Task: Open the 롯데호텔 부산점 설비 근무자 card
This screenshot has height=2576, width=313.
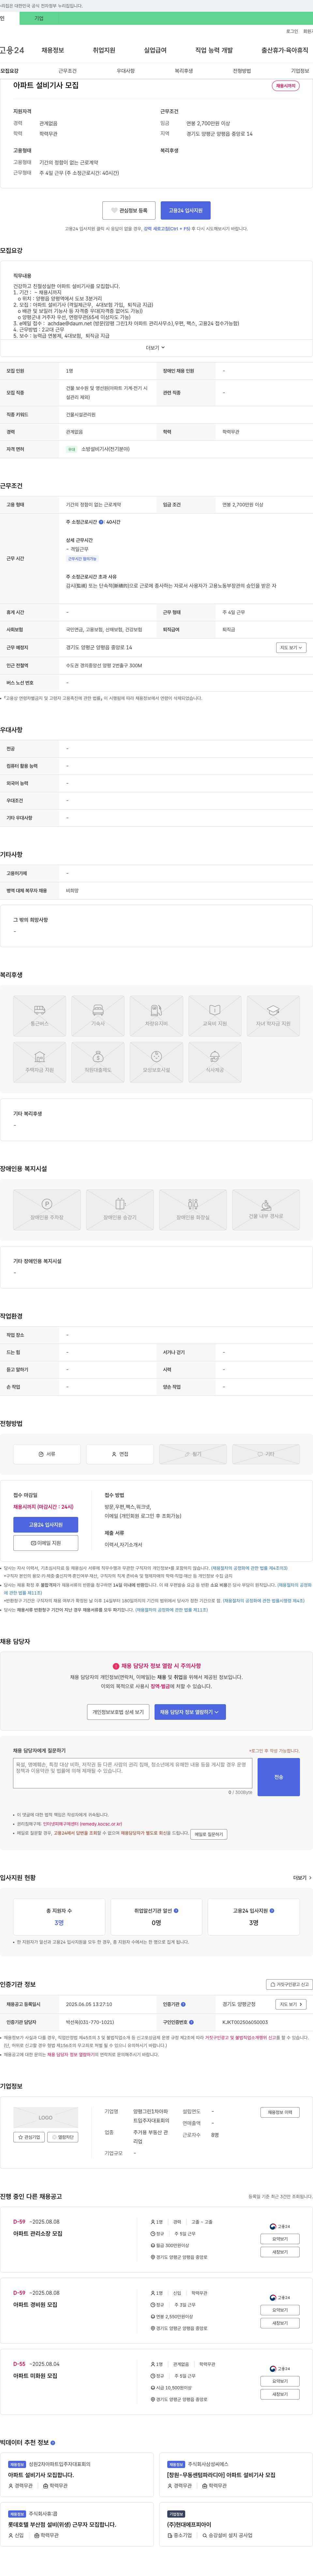Action: tap(77, 2524)
